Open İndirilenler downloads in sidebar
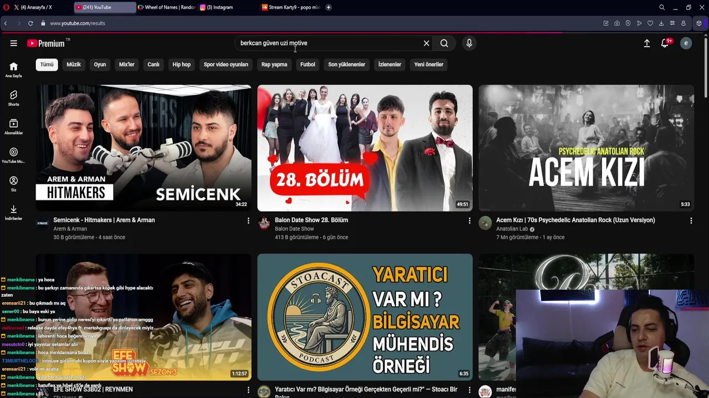The width and height of the screenshot is (709, 398). coord(13,213)
